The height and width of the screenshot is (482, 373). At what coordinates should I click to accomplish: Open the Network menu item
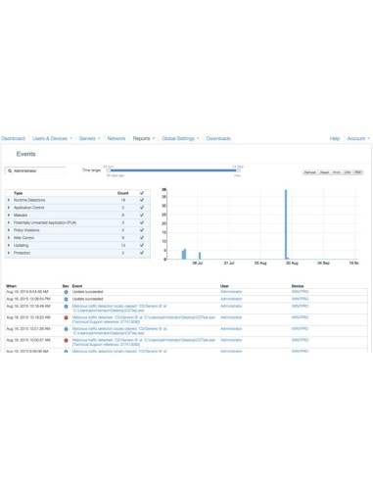117,138
